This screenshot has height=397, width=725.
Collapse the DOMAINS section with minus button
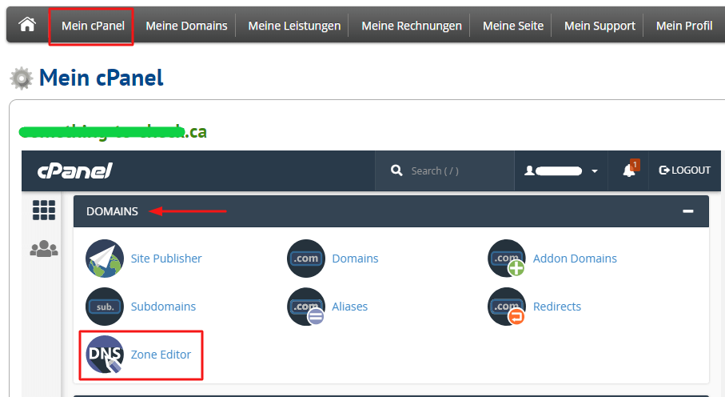[687, 211]
